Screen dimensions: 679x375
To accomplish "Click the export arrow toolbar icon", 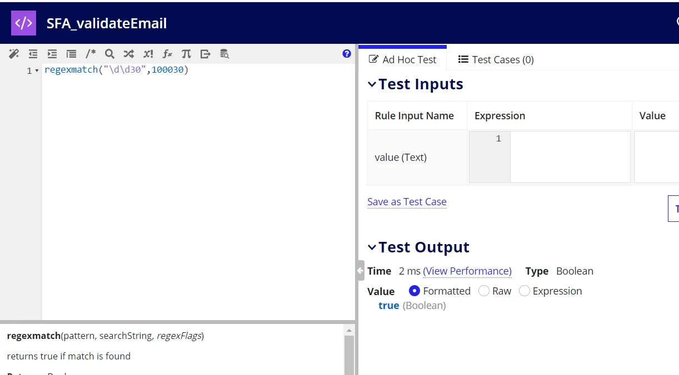I will [206, 54].
